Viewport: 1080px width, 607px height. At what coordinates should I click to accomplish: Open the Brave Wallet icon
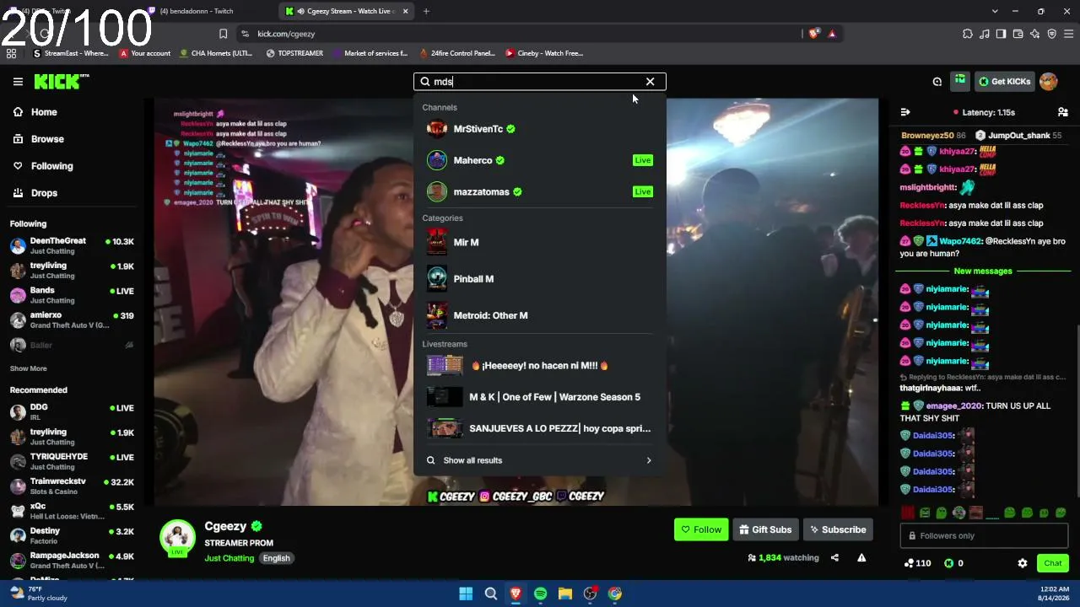pos(1018,34)
